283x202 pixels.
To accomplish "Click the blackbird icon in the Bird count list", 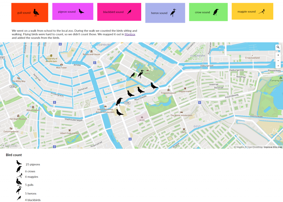I will click(x=19, y=198).
